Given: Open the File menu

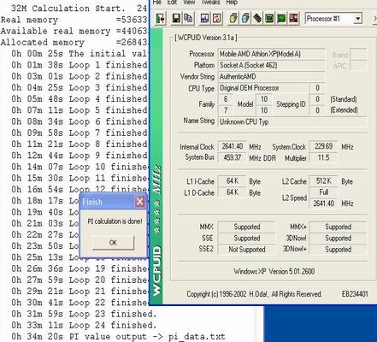Looking at the screenshot, I should [x=157, y=3].
